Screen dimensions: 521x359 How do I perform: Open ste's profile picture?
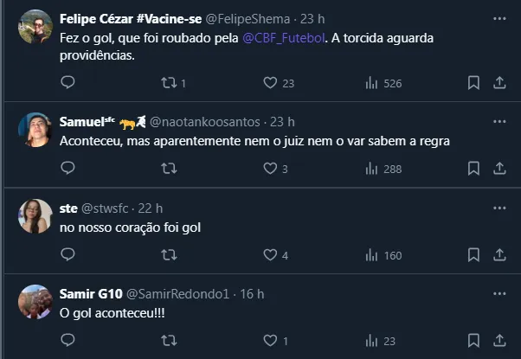coord(35,216)
